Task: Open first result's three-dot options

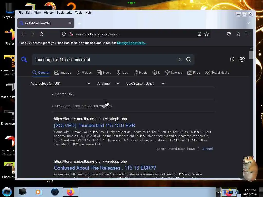Action: [199, 149]
